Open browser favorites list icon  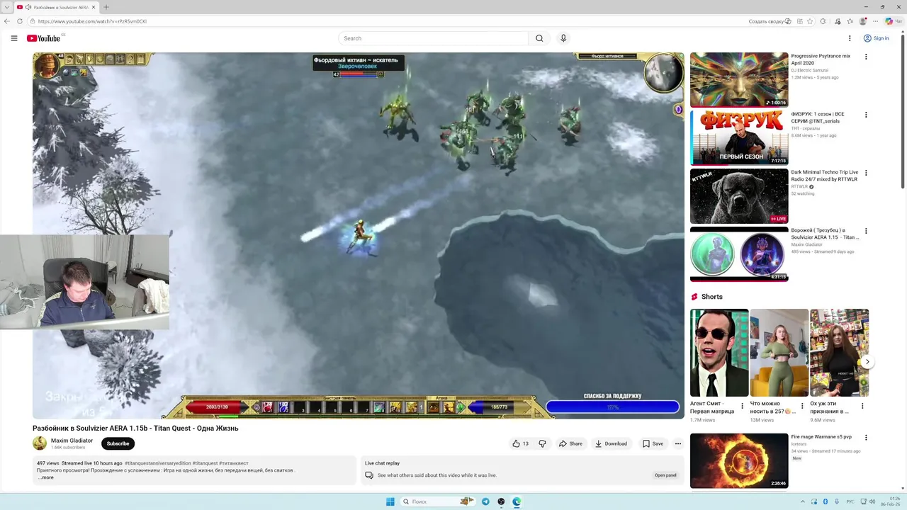(x=850, y=21)
